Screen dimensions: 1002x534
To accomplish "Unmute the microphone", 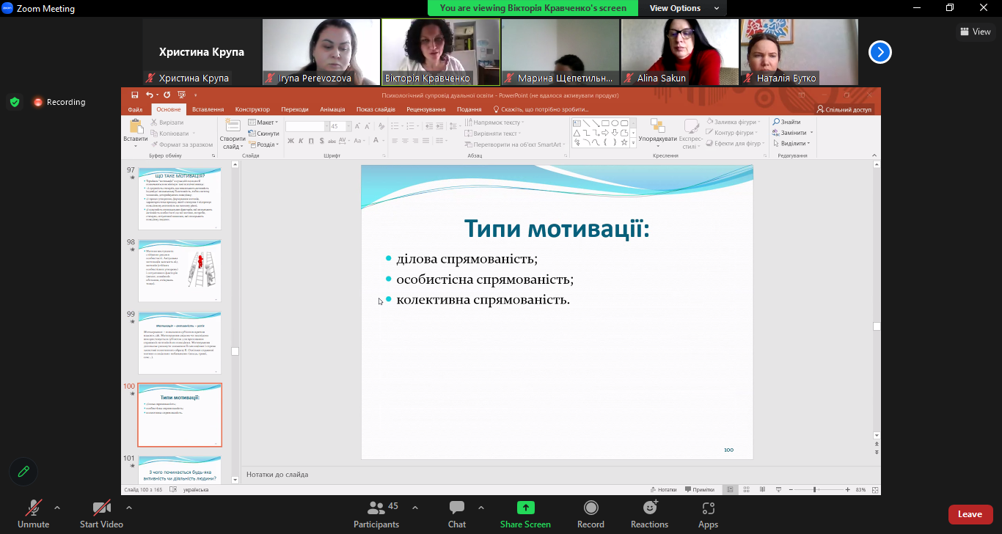I will point(33,513).
